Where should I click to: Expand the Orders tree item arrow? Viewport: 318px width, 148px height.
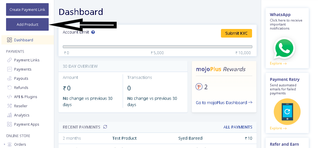[5, 144]
